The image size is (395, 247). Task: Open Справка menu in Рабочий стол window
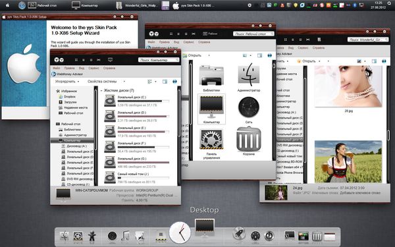(204, 42)
